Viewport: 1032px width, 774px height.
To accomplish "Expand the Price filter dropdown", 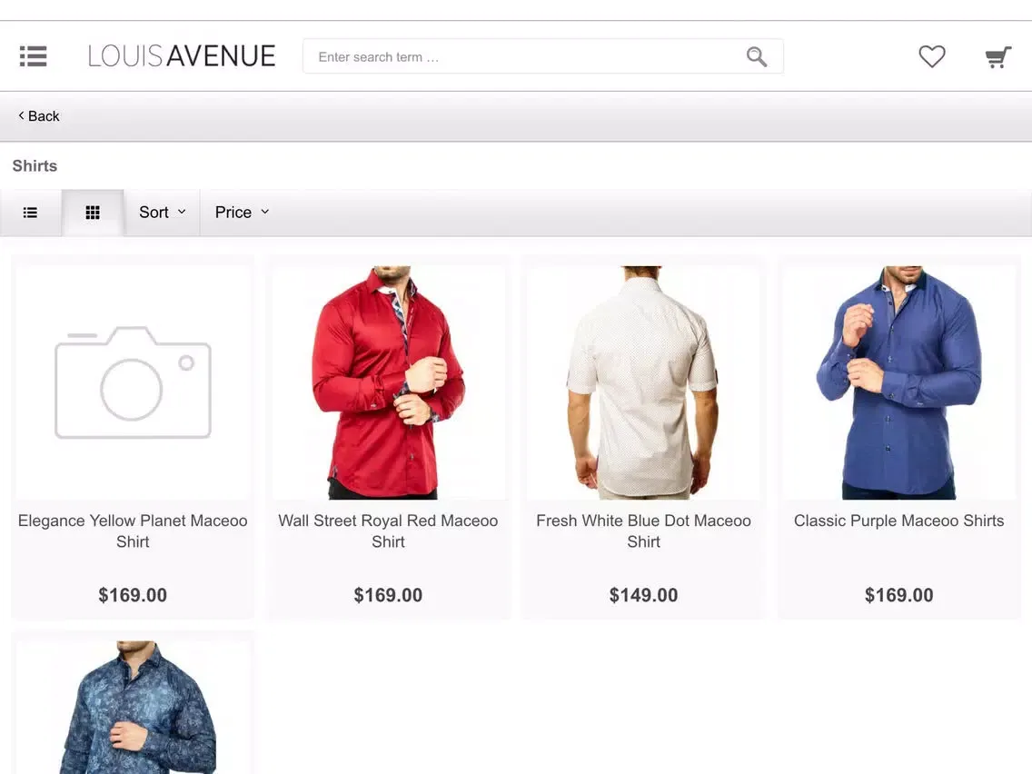I will tap(243, 213).
